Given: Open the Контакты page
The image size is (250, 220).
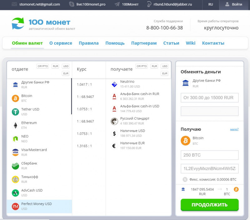Looking at the screenshot, I should 213,43.
